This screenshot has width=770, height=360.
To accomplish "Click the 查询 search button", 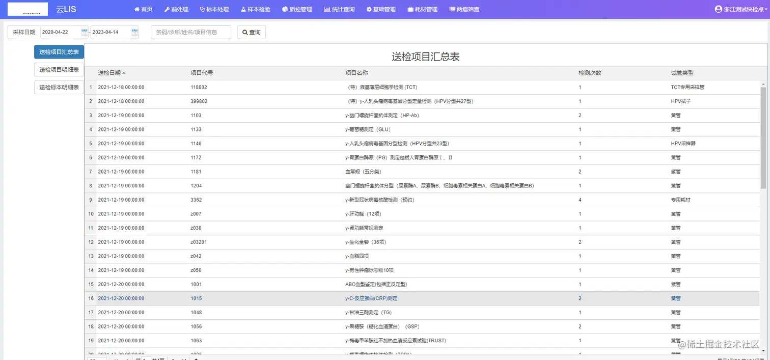I will [x=251, y=32].
